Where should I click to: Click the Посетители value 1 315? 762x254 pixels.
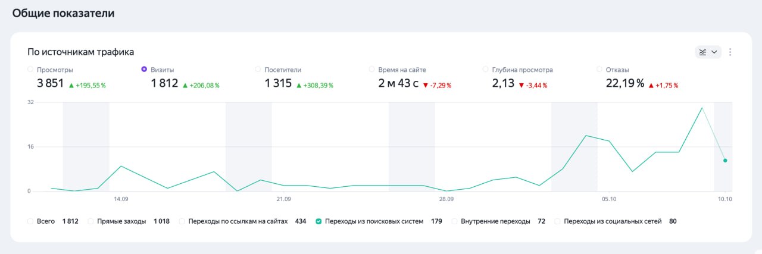tap(278, 84)
